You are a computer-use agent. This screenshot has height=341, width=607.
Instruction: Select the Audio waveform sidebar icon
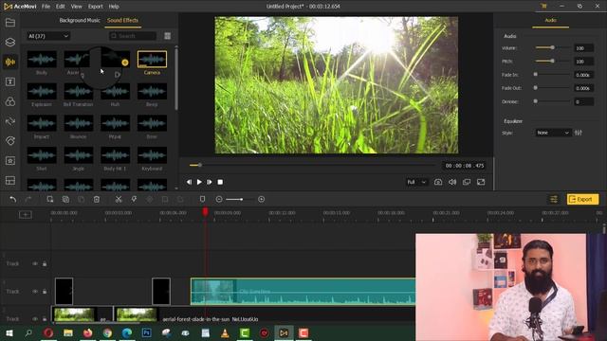(10, 62)
